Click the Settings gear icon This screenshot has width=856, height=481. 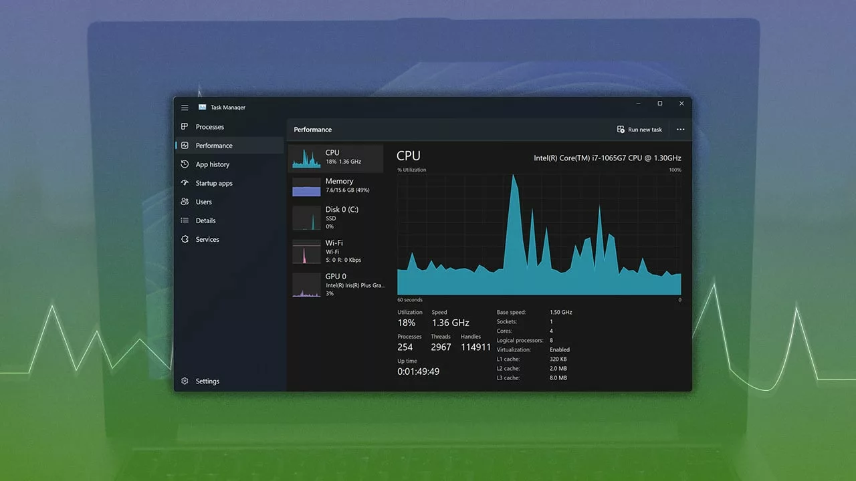tap(185, 381)
